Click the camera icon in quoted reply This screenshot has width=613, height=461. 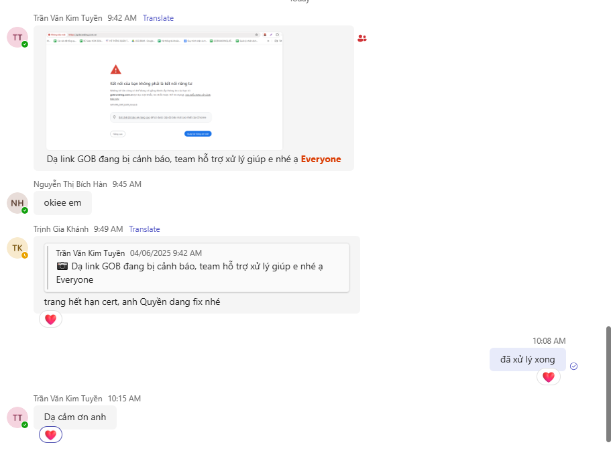pos(62,267)
